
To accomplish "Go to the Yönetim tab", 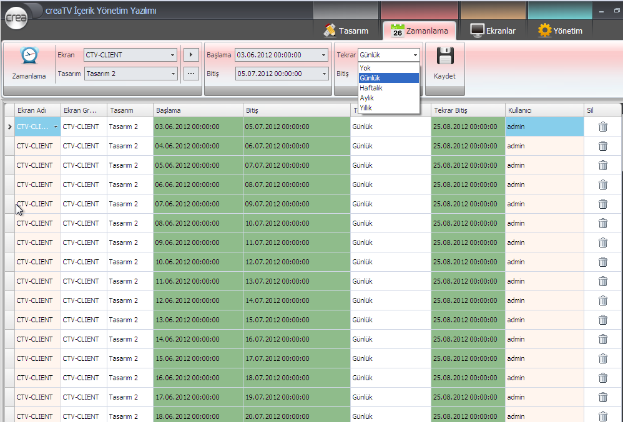I will tap(560, 31).
